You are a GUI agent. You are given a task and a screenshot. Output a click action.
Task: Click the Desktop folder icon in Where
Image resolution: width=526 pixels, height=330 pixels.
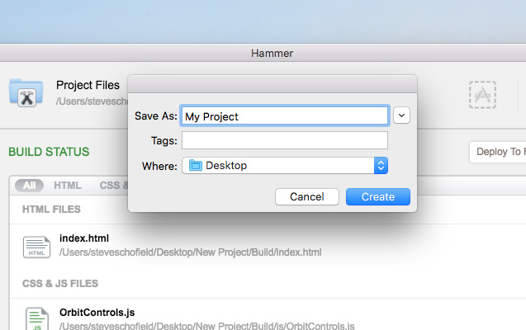195,166
